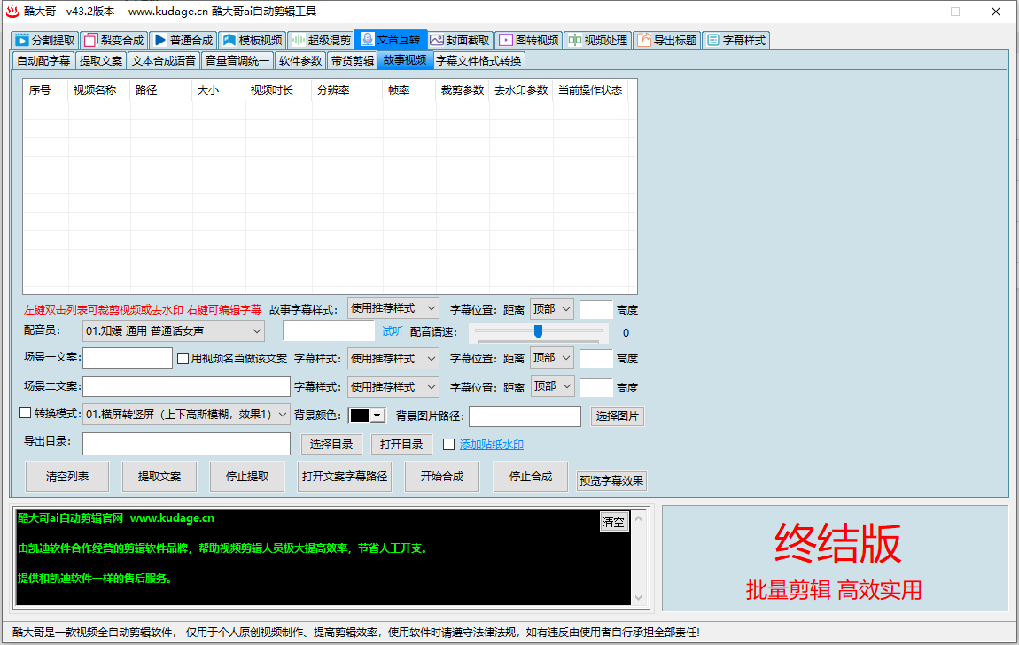This screenshot has width=1019, height=645.
Task: Open 场景一 字幕样式 dropdown
Action: point(393,358)
